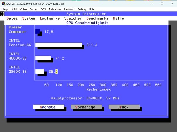Click the INTEL 486DX-33 label
Screen dimensions: 177x132
pos(18,56)
